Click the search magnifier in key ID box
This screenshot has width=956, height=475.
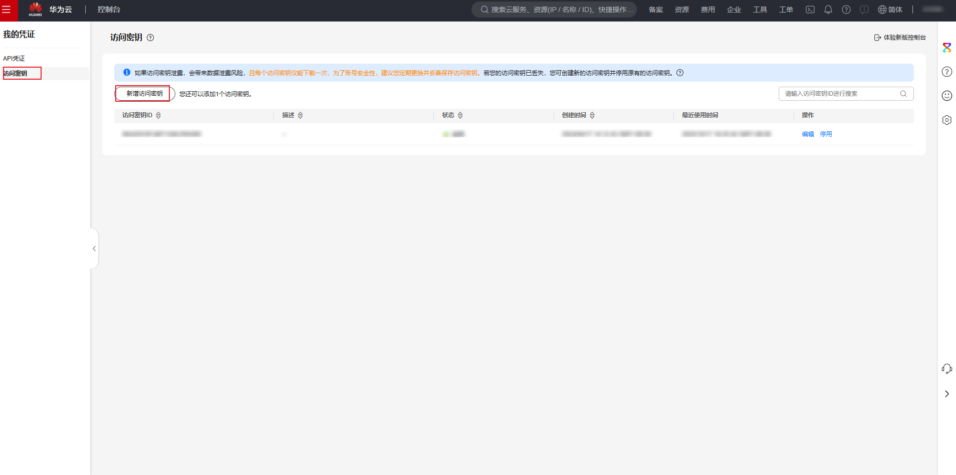[x=903, y=94]
